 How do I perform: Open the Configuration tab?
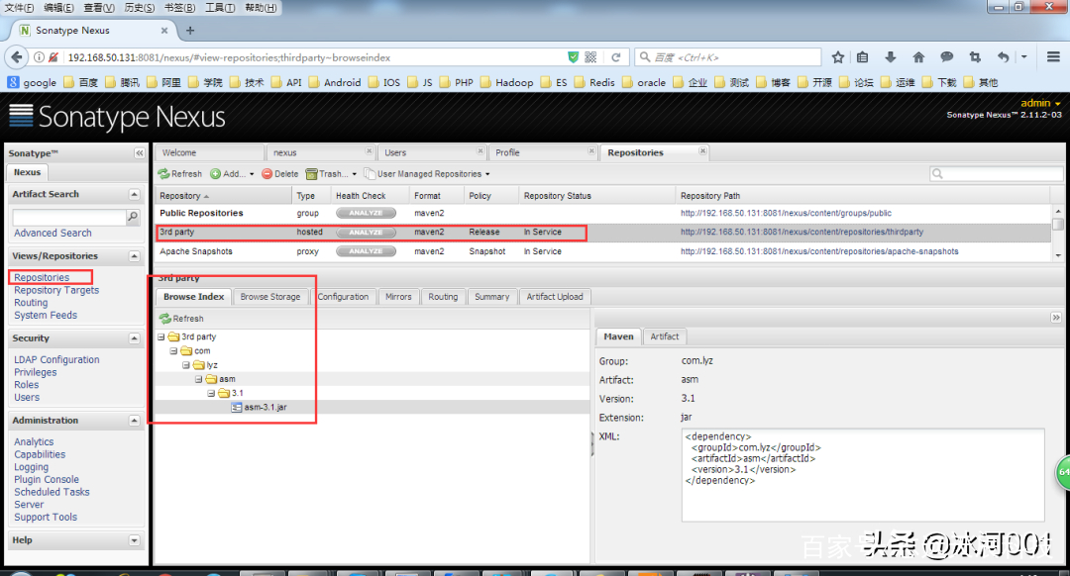coord(343,297)
